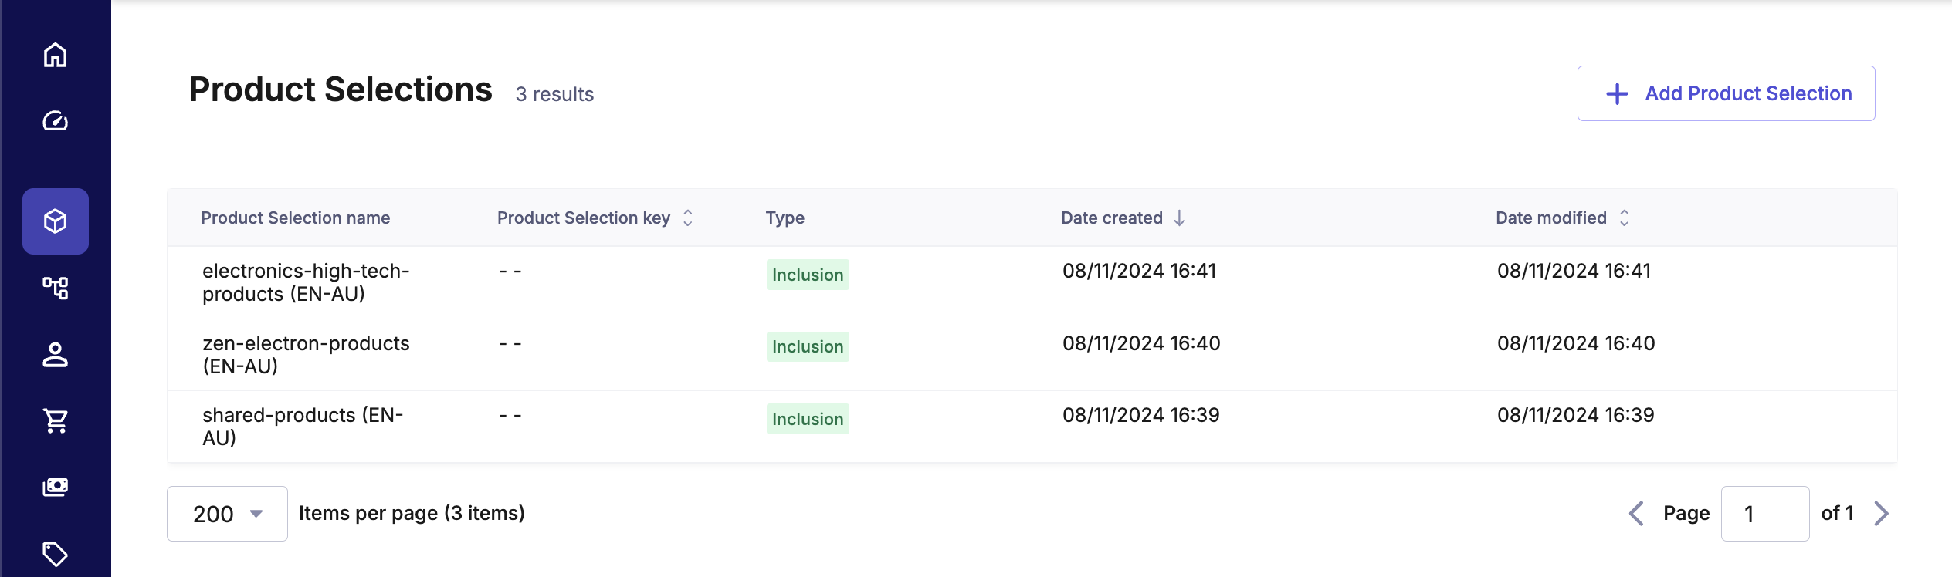Go to next page arrow
This screenshot has width=1952, height=577.
click(1881, 514)
